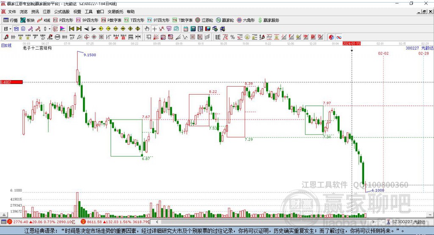
Task: Click the save floppy disk icon
Action: pos(208,29)
